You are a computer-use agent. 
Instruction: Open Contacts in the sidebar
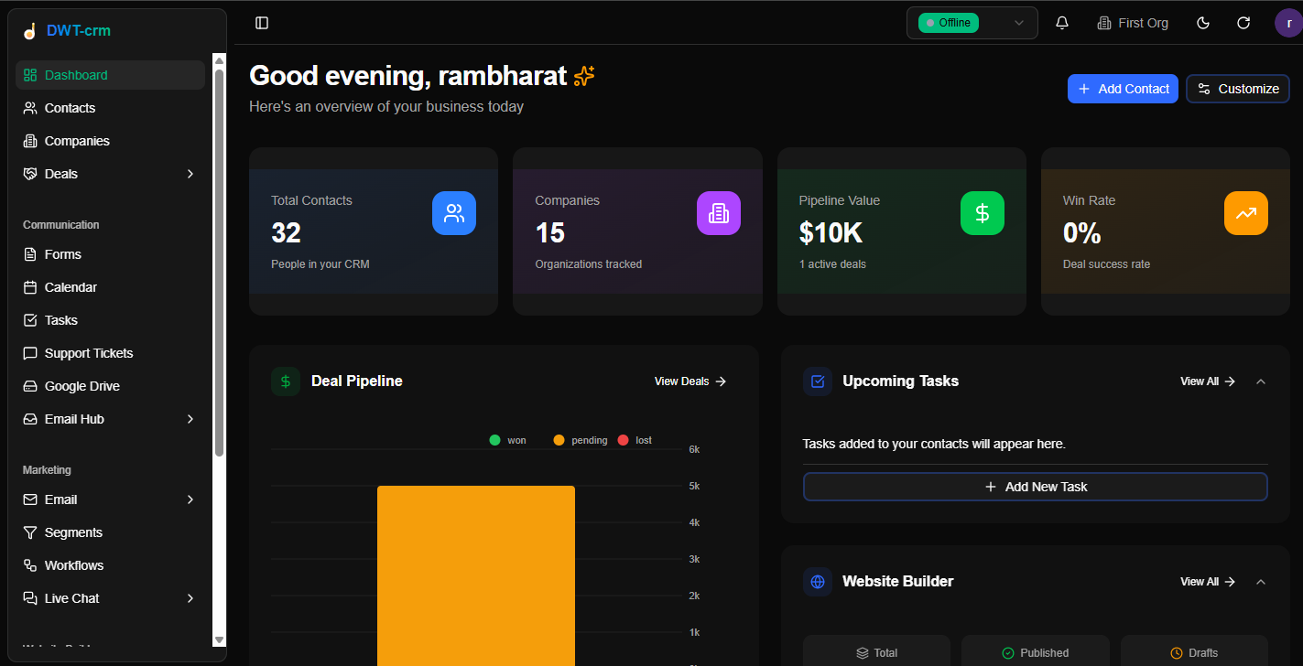pyautogui.click(x=110, y=108)
